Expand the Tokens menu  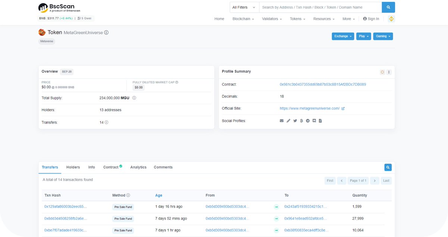coord(298,19)
